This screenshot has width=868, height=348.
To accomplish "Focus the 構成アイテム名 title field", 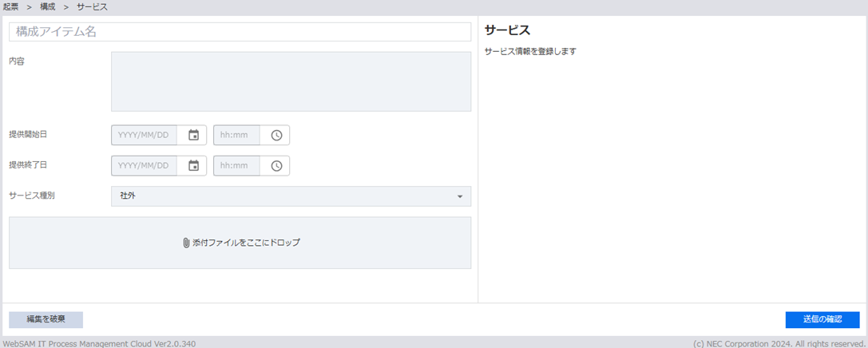I will (240, 32).
